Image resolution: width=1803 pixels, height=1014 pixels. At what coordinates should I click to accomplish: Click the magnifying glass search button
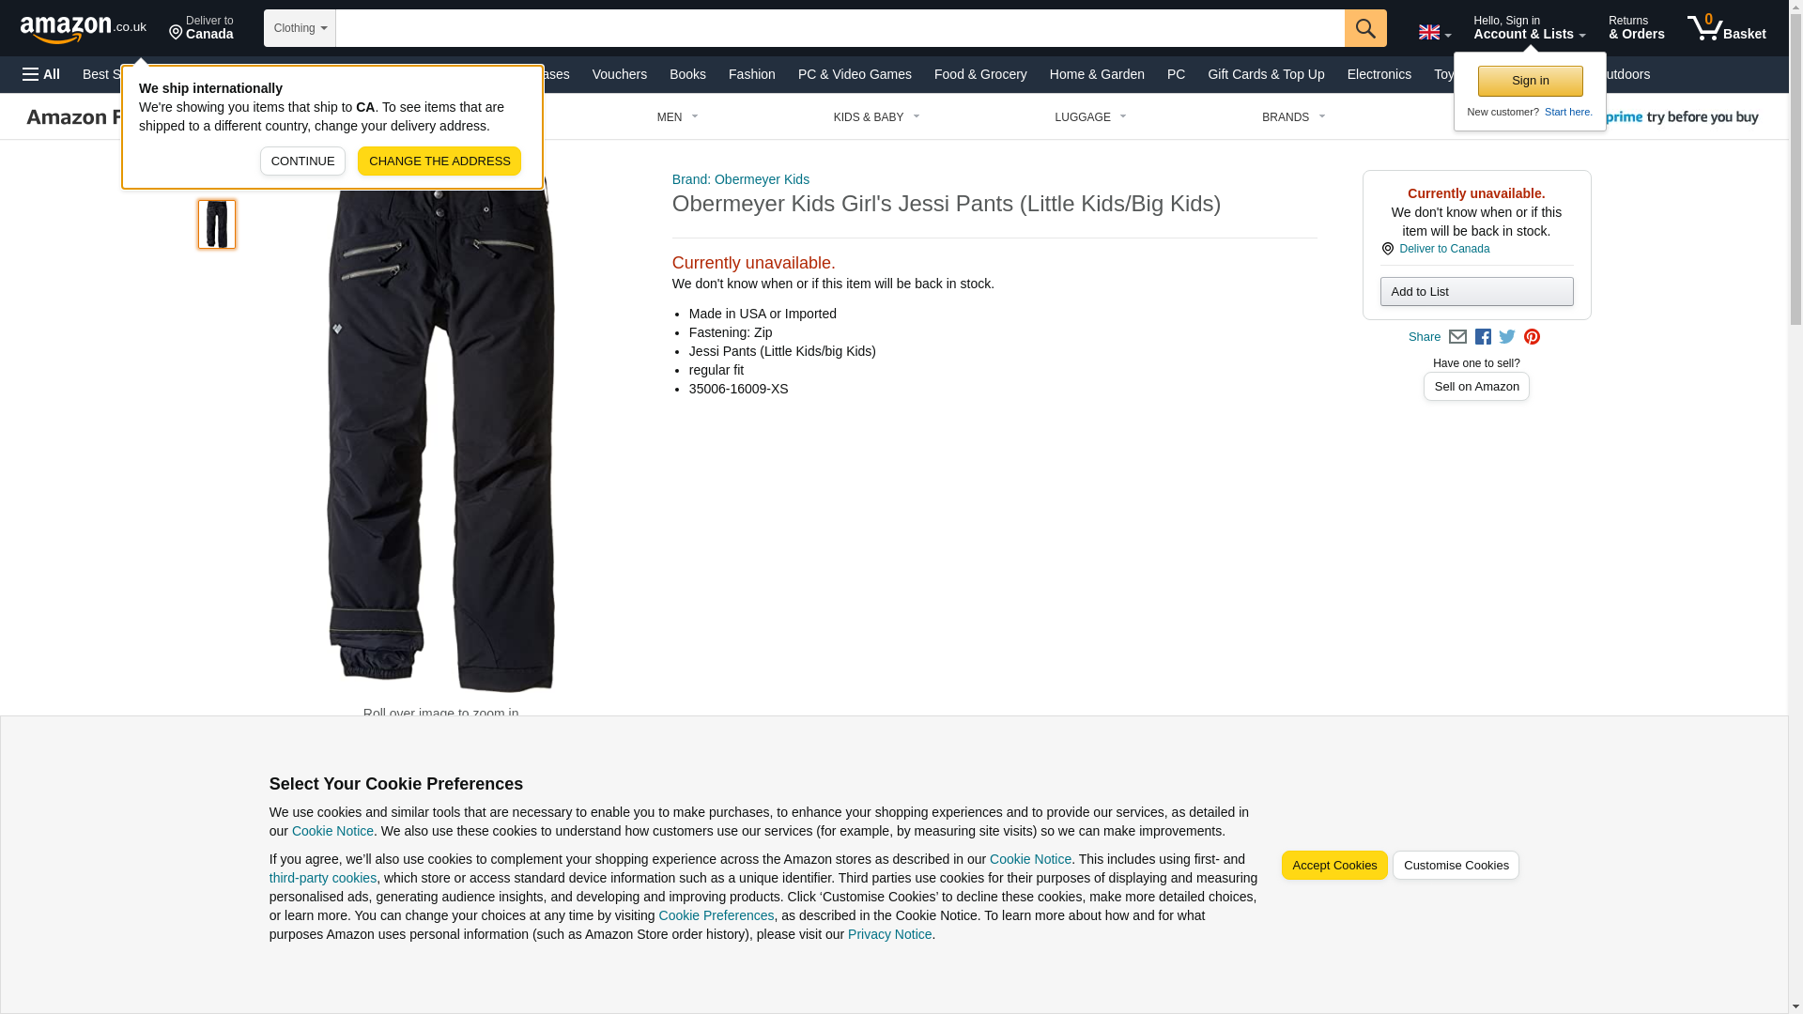tap(1365, 28)
